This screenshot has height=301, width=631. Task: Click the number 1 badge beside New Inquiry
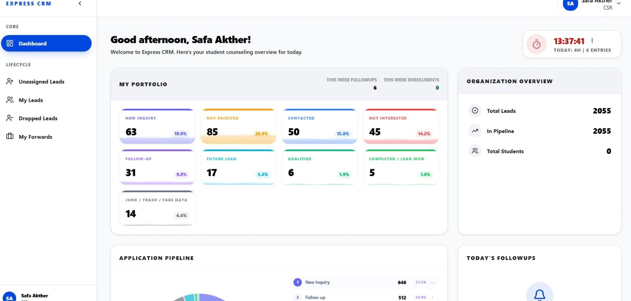click(297, 282)
